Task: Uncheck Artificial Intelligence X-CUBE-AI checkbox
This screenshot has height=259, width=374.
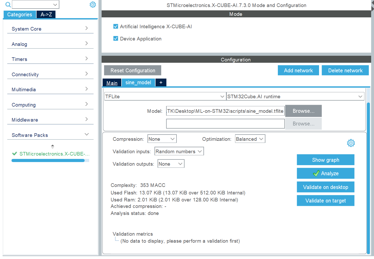Action: pyautogui.click(x=116, y=26)
